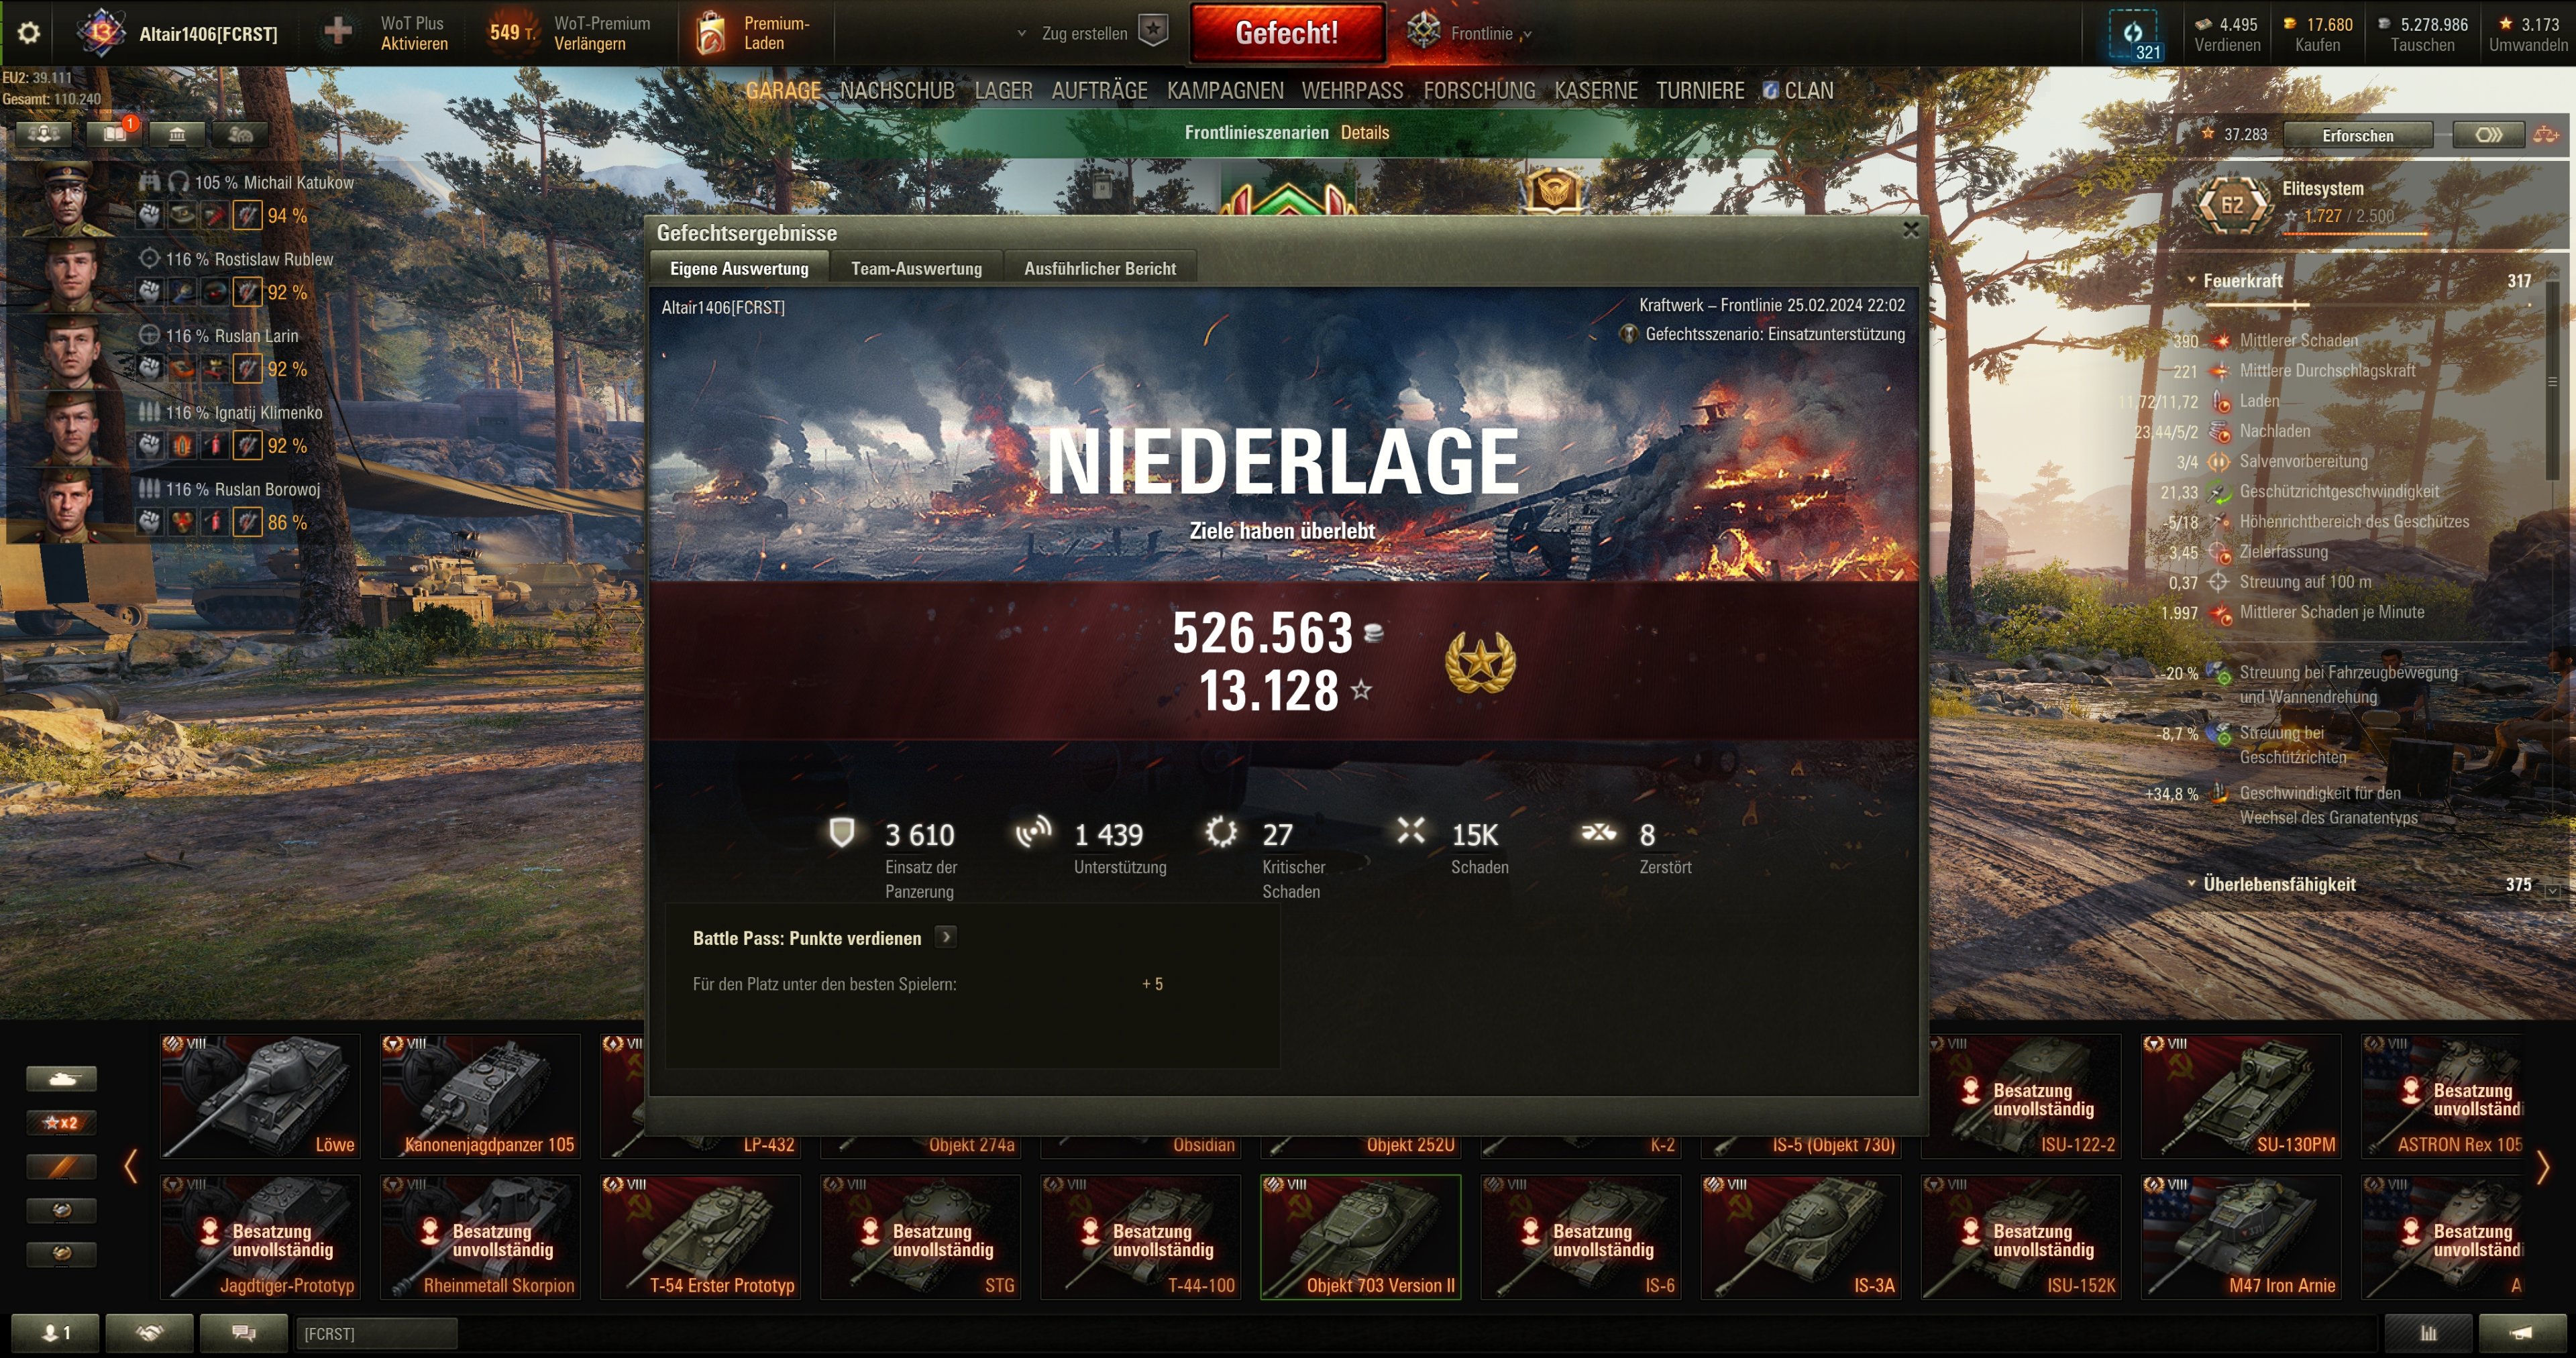
Task: Click the platoon emblem next to Zug erstellen
Action: [x=1154, y=30]
